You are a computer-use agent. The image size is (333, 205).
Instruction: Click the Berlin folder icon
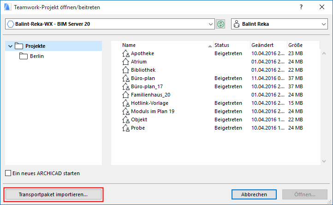[x=24, y=56]
